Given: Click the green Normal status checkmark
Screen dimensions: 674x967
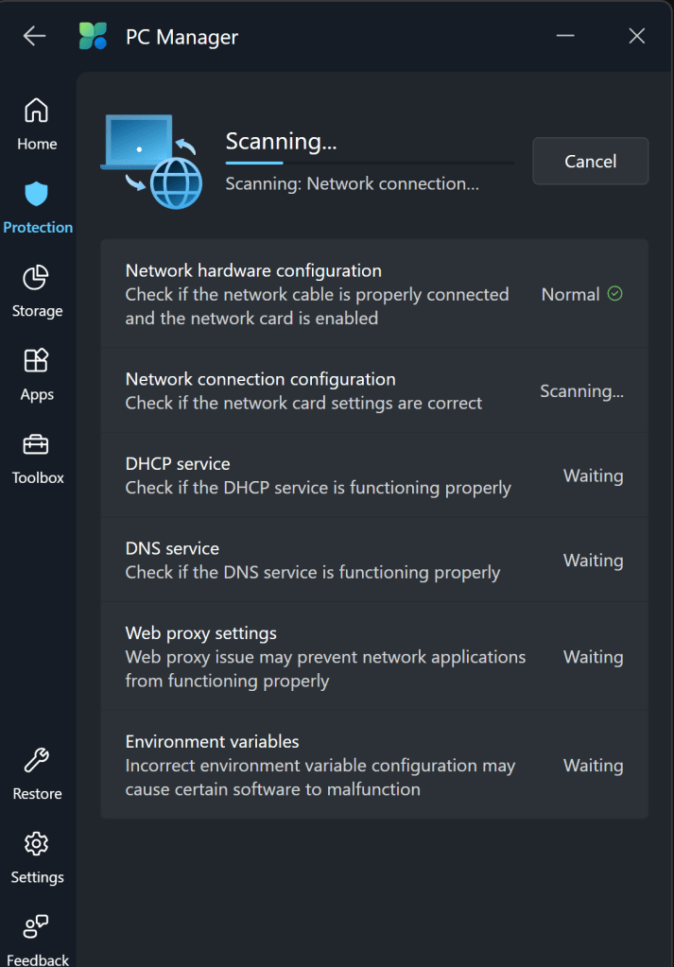Looking at the screenshot, I should click(x=614, y=294).
